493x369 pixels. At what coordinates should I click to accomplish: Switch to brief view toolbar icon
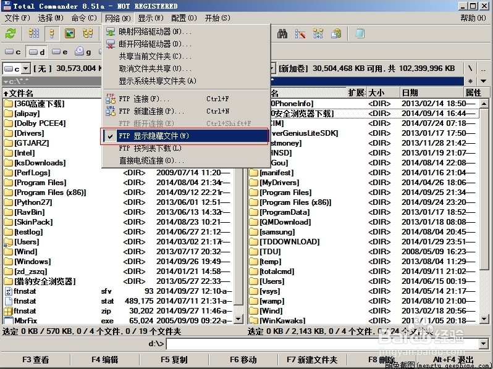click(x=34, y=33)
